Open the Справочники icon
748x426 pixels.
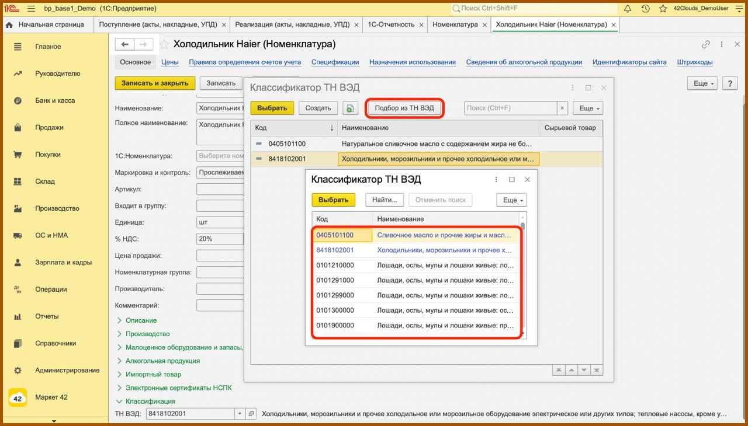pyautogui.click(x=18, y=343)
